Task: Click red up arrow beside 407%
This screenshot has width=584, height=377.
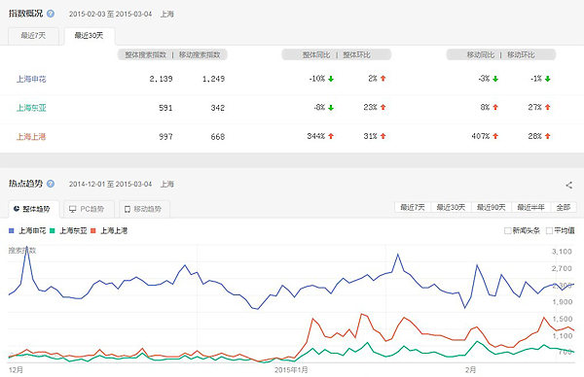Action: click(x=495, y=136)
